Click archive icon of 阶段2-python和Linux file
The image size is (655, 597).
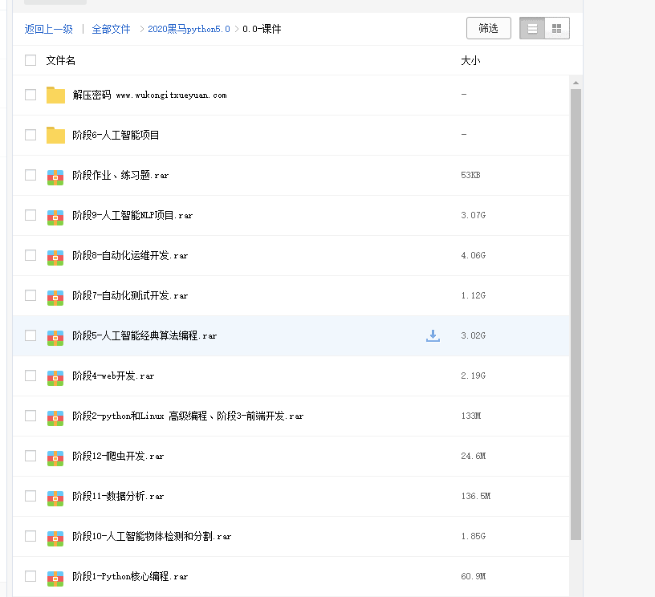[x=55, y=418]
